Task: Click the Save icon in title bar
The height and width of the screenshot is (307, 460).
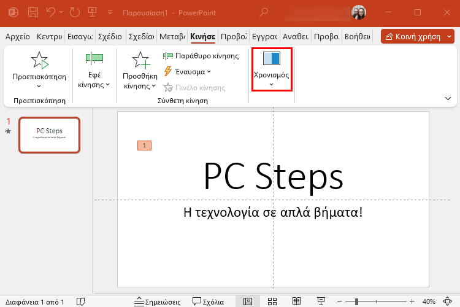Action: click(x=33, y=12)
